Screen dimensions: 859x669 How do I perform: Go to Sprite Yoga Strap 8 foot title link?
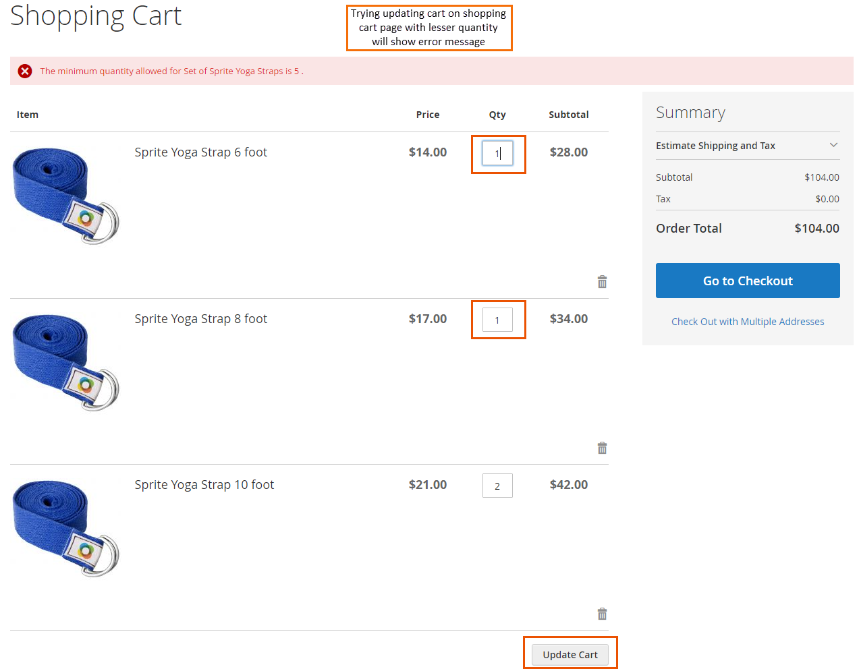(200, 319)
